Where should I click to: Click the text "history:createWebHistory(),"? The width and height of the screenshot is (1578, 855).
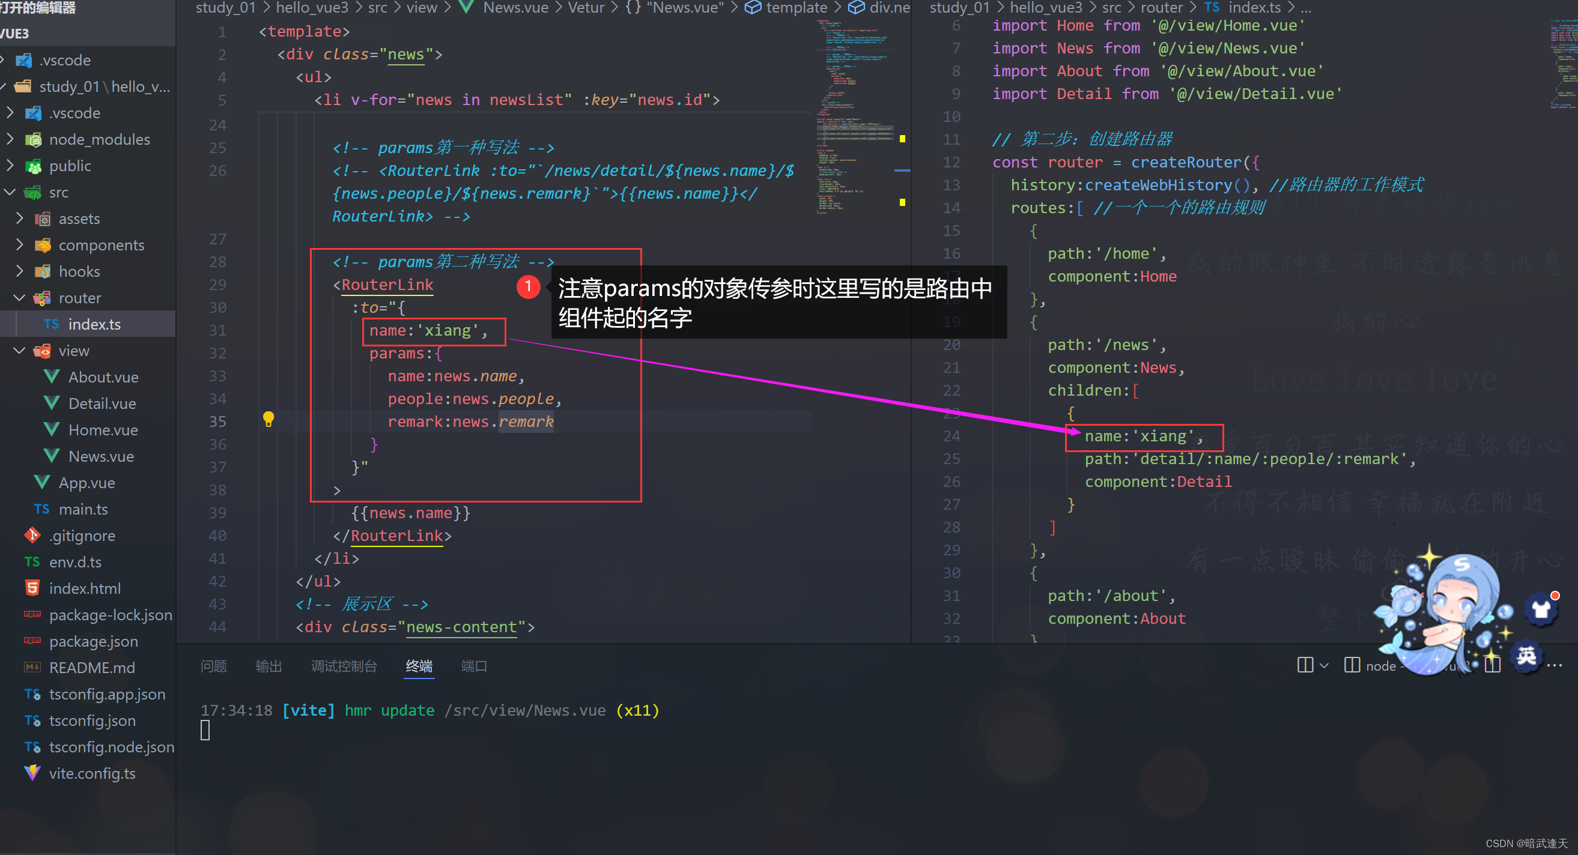click(x=1135, y=185)
